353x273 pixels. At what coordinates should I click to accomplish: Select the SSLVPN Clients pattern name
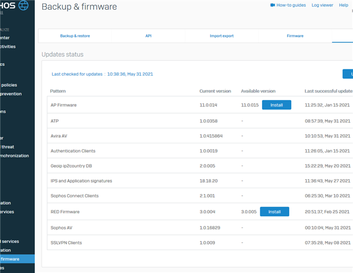pos(66,243)
